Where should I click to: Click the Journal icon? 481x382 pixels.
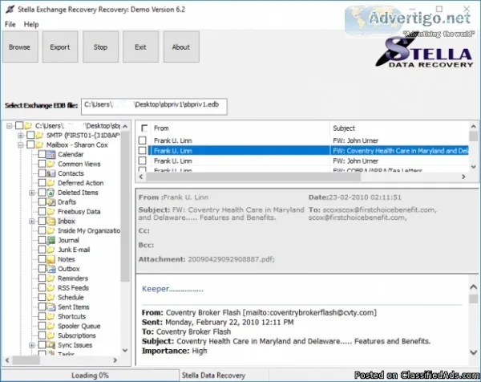51,240
